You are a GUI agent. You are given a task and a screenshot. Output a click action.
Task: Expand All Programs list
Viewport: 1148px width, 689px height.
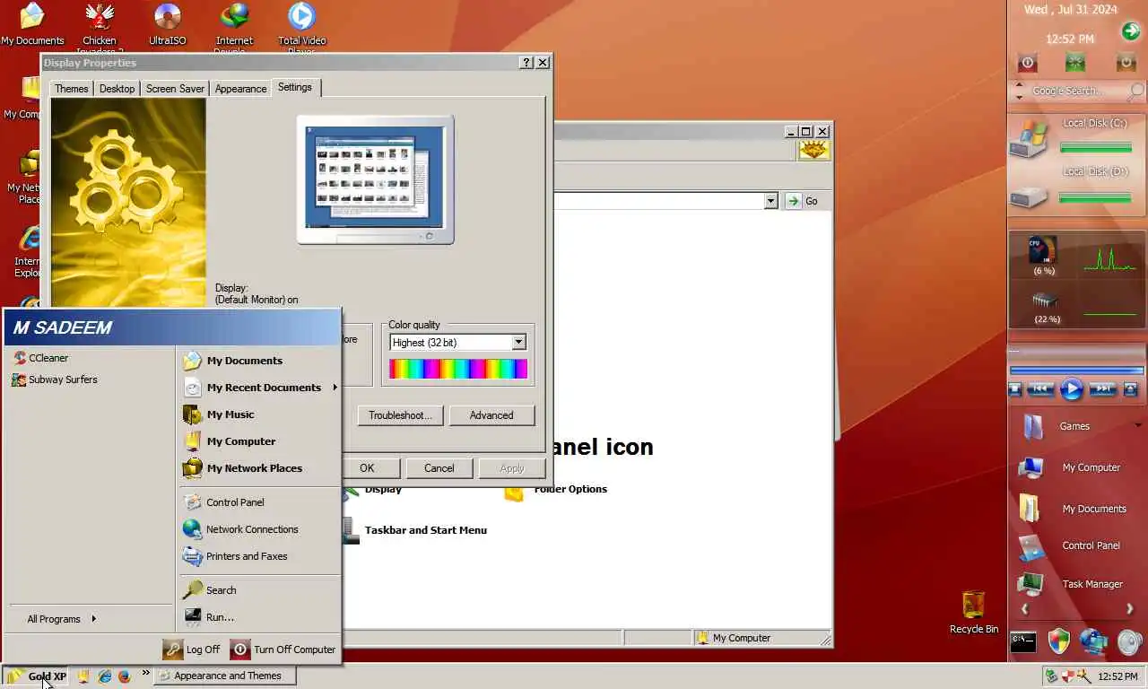pyautogui.click(x=61, y=619)
